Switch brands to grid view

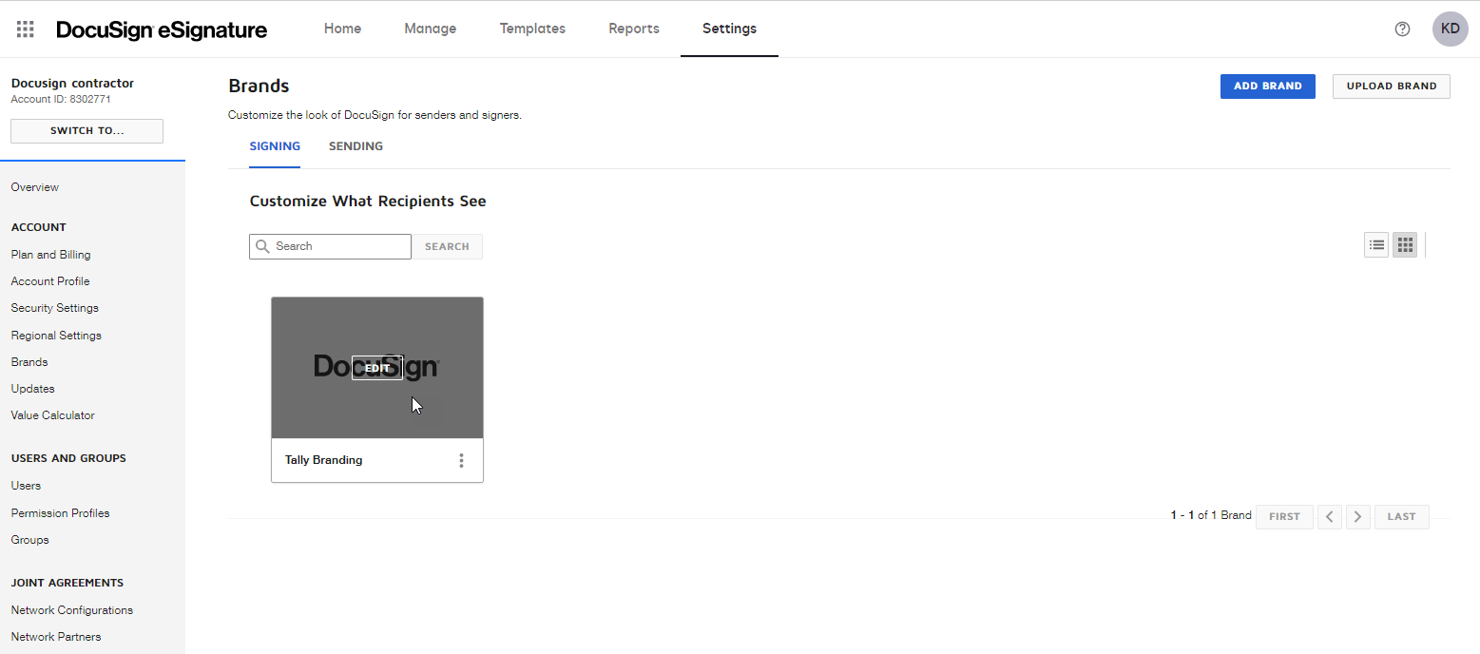pyautogui.click(x=1404, y=244)
